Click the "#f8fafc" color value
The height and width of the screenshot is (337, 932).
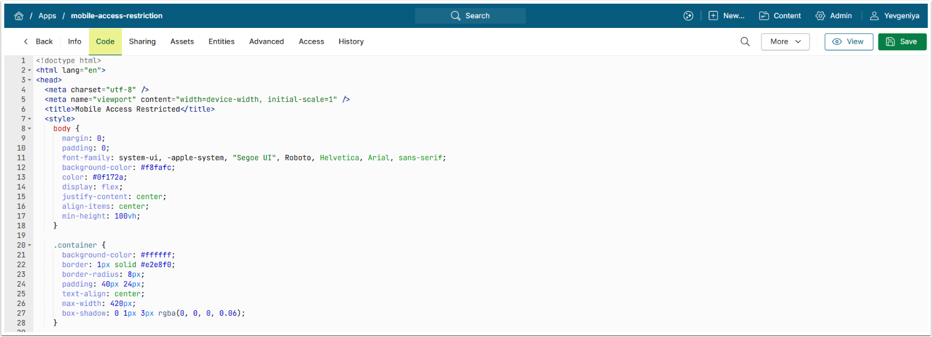(156, 168)
